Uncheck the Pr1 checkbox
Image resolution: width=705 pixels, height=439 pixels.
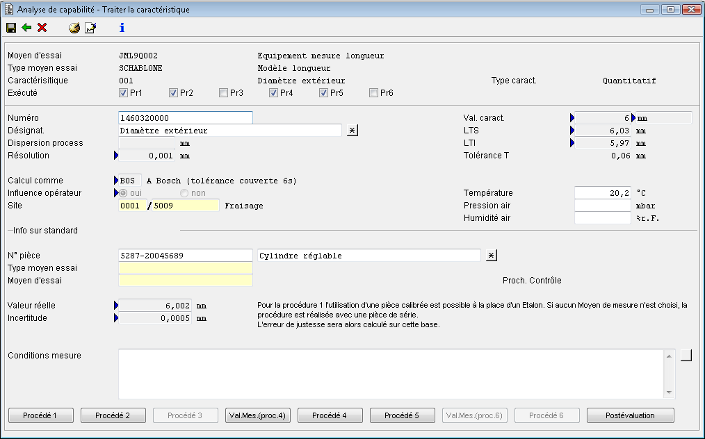pyautogui.click(x=124, y=93)
